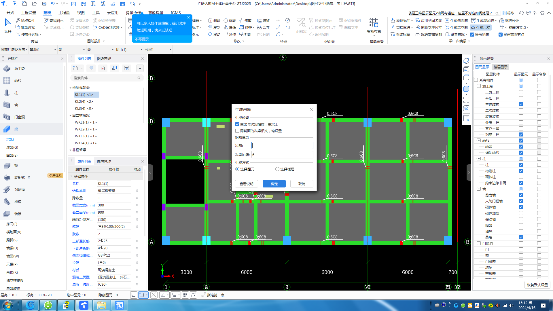This screenshot has width=553, height=311.
Task: Open the 云应用 ribbon tab
Action: tap(113, 13)
